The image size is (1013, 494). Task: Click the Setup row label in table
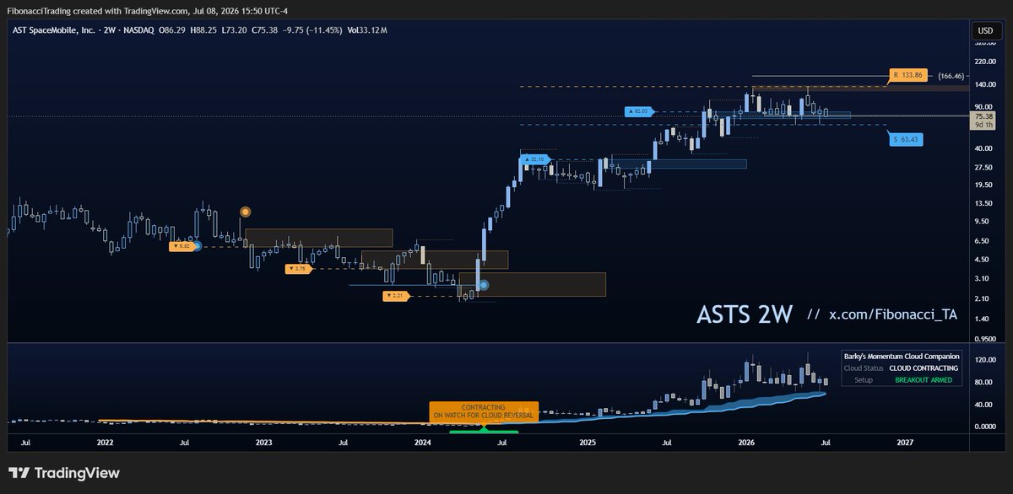[864, 379]
